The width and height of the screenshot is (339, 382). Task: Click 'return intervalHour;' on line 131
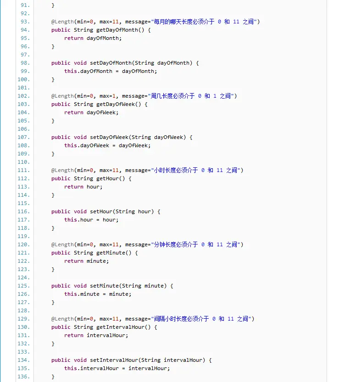tap(96, 336)
